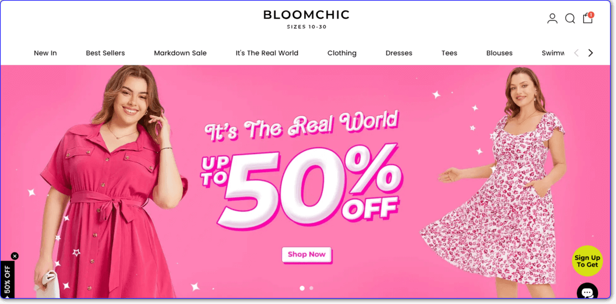Click the BLOOMCHIC logo
This screenshot has width=616, height=304.
pos(307,19)
